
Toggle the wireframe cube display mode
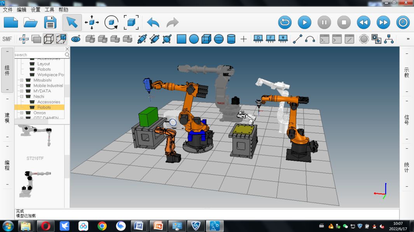(49, 39)
